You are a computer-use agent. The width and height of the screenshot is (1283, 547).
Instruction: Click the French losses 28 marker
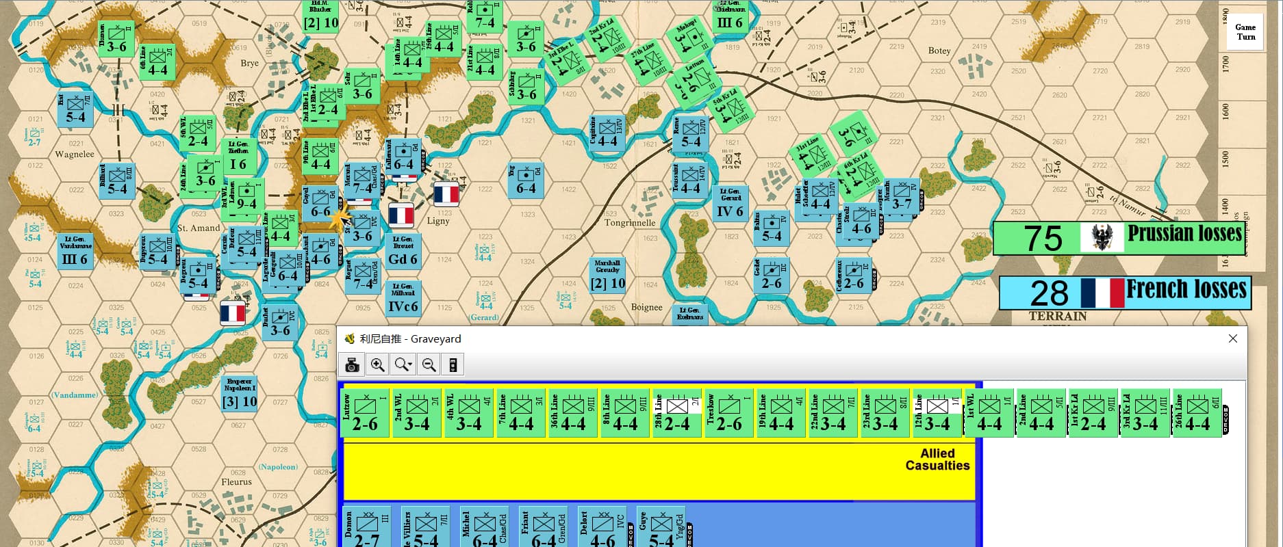(x=1124, y=293)
